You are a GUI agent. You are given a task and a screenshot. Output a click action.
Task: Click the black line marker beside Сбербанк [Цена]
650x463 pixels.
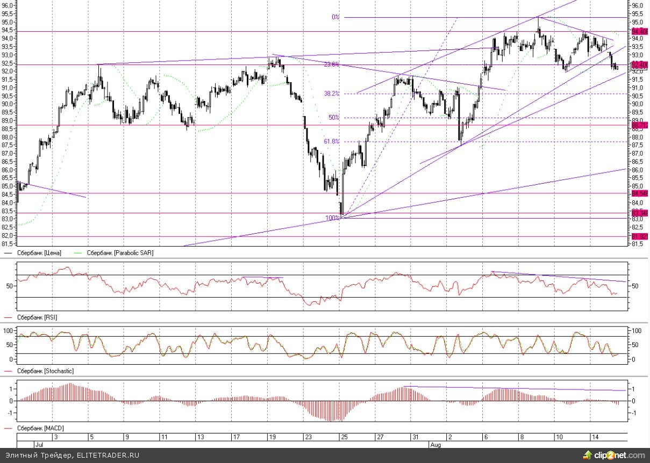(x=9, y=253)
